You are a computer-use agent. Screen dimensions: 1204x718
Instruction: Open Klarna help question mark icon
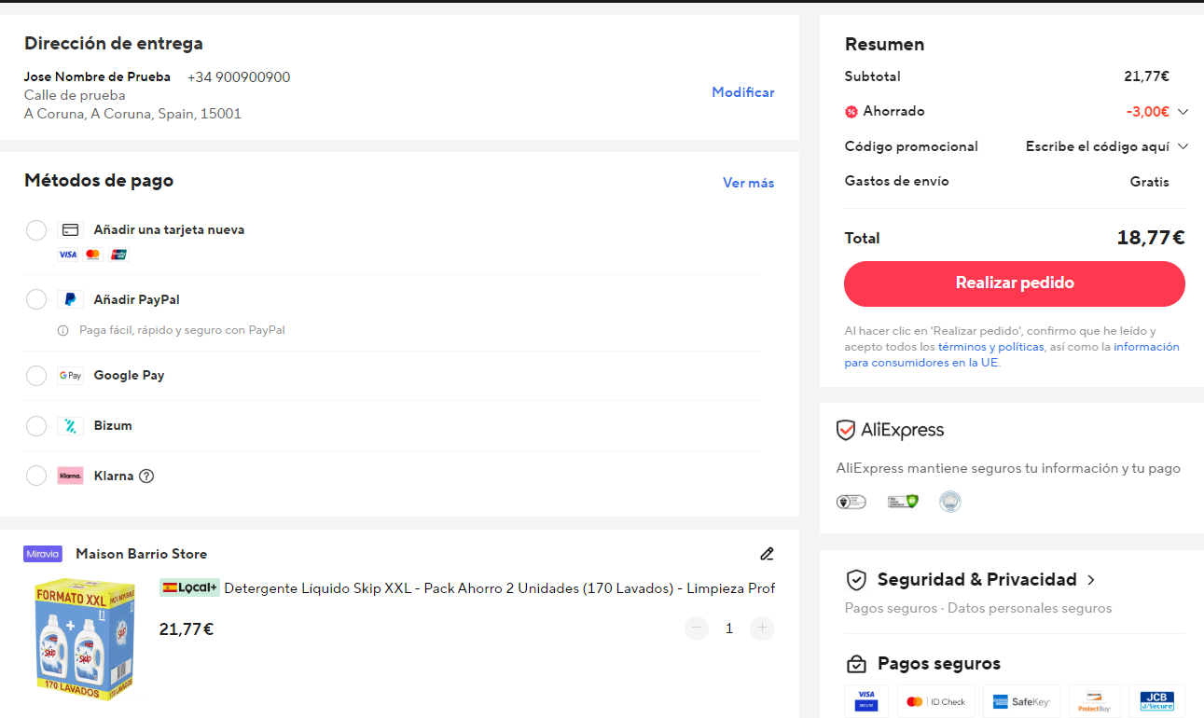tap(146, 476)
